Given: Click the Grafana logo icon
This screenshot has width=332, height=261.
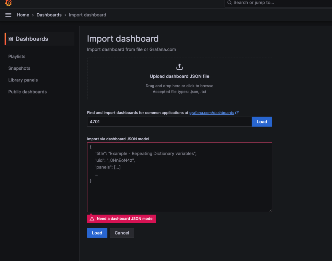Looking at the screenshot, I should pos(8,3).
